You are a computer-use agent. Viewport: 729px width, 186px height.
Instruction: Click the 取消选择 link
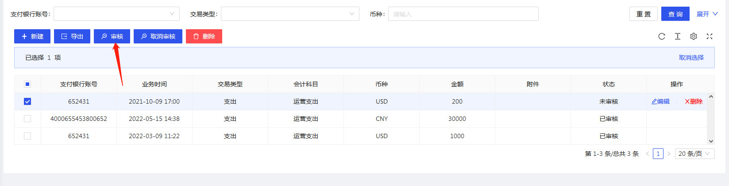click(x=691, y=58)
